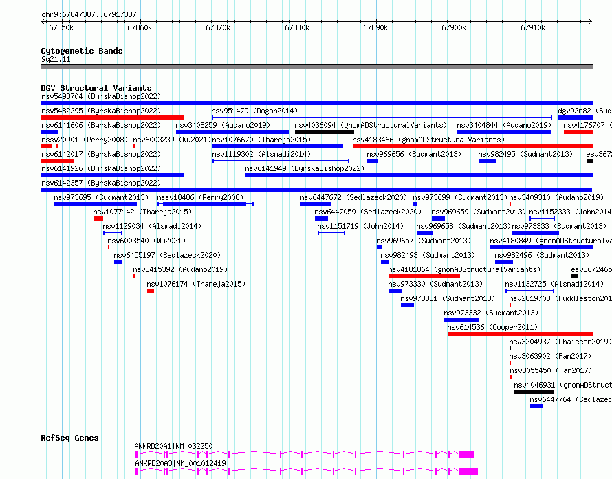Image resolution: width=612 pixels, height=479 pixels.
Task: Click blue bar under nsv973695 (Sudmant2013)
Action: point(96,204)
